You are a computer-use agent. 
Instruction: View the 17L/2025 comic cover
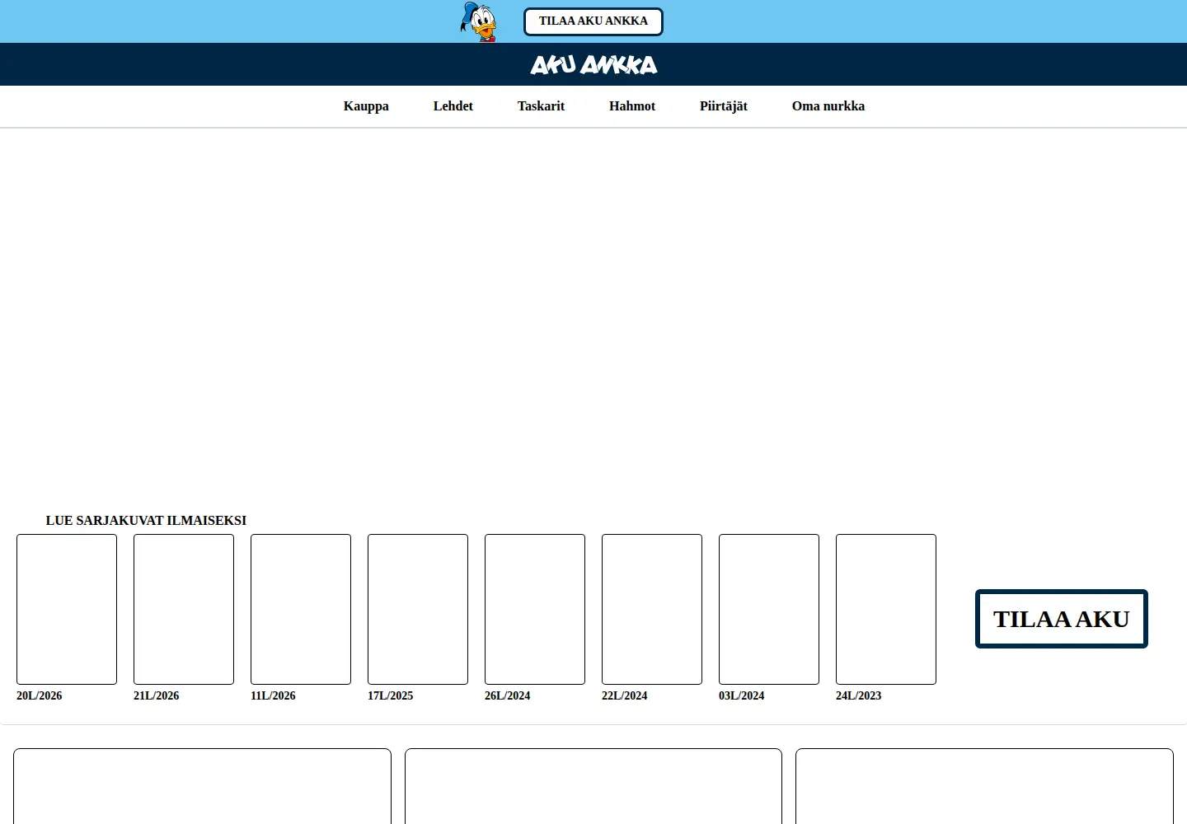418,609
